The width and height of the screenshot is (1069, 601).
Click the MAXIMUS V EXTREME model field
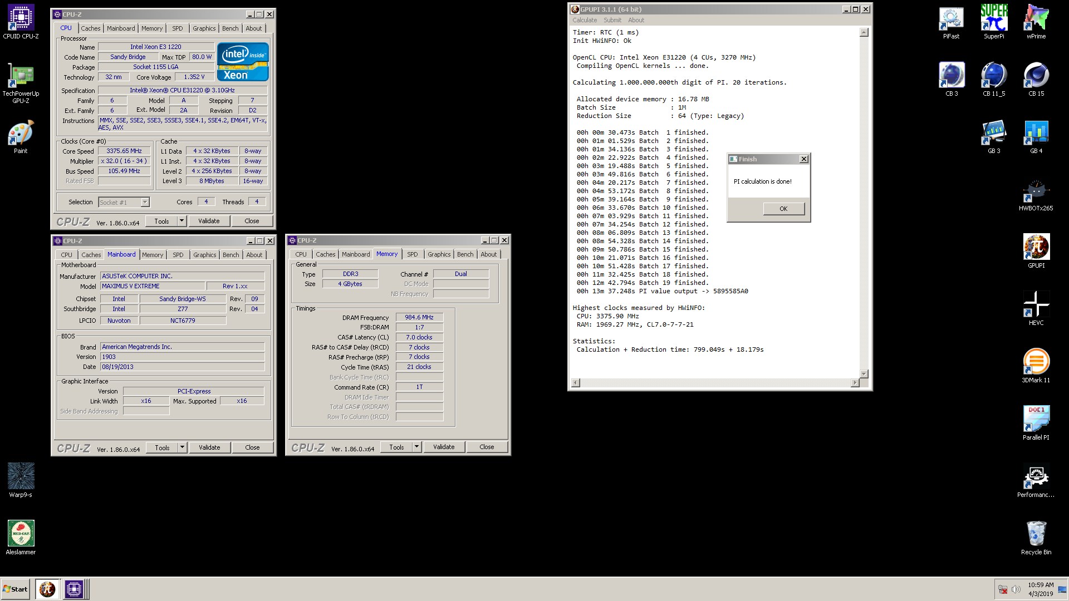pyautogui.click(x=153, y=286)
